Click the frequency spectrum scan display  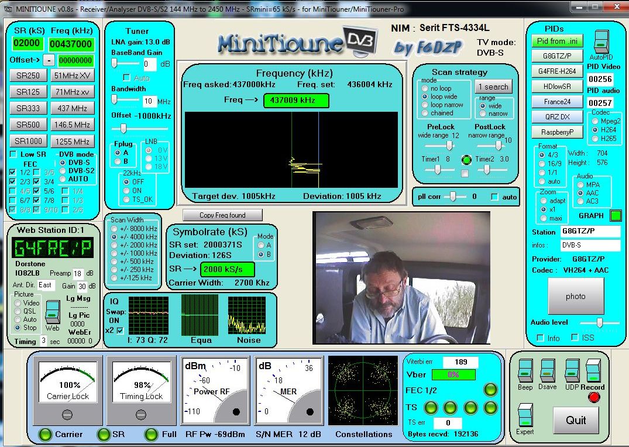click(x=291, y=150)
